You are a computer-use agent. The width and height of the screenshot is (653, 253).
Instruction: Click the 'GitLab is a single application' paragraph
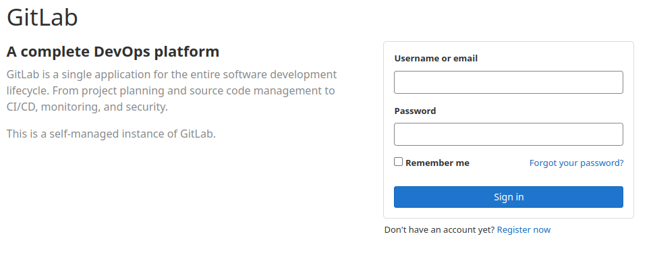point(171,90)
